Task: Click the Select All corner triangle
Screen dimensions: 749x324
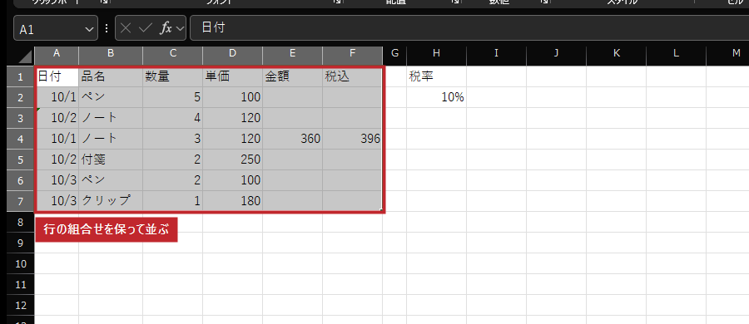Action: tap(24, 56)
